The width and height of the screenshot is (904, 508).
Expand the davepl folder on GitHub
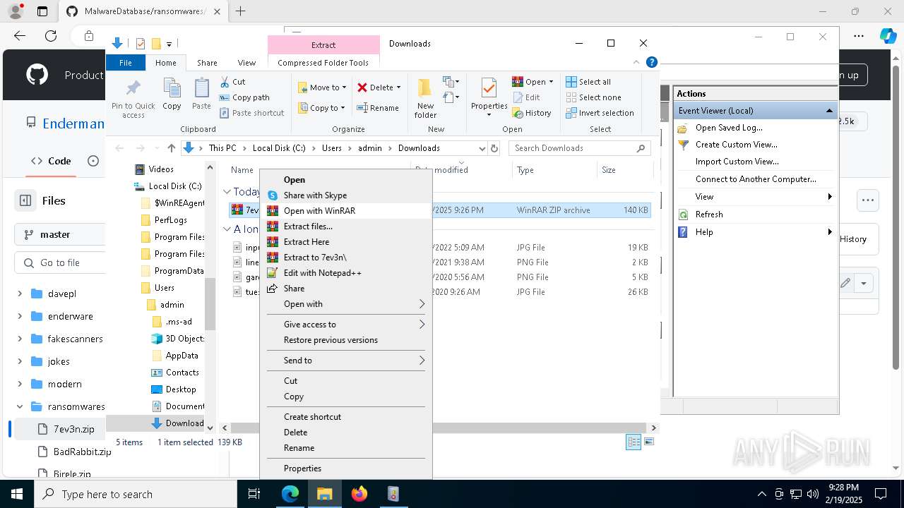click(x=20, y=294)
